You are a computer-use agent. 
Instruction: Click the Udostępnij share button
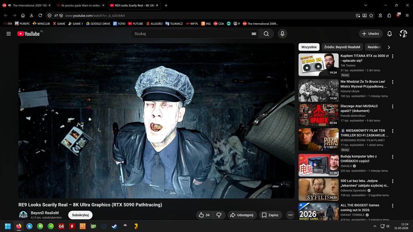[x=242, y=215]
